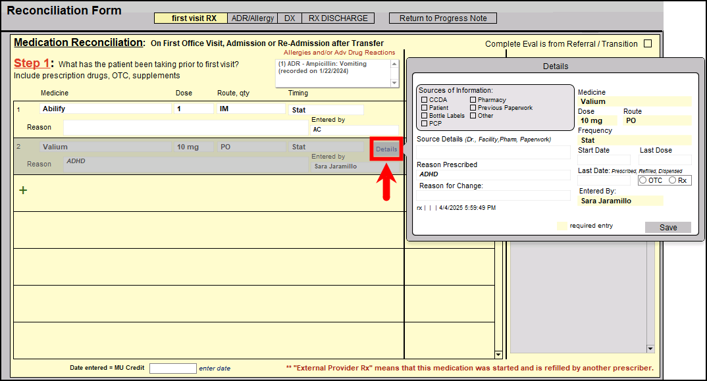Select the OTC radio button
This screenshot has width=707, height=381.
tap(643, 180)
